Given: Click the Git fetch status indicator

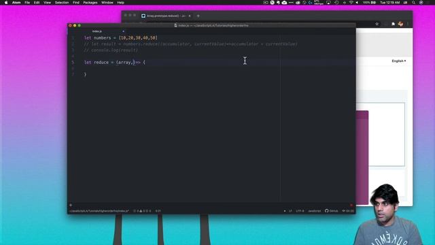Looking at the screenshot, I should (x=348, y=211).
